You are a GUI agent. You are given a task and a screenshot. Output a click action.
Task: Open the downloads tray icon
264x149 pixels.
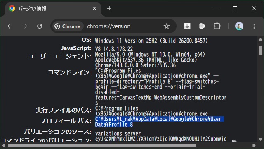[187, 26]
